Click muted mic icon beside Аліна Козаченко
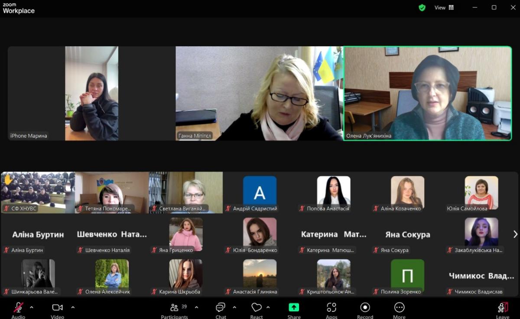520x319 pixels. (376, 209)
